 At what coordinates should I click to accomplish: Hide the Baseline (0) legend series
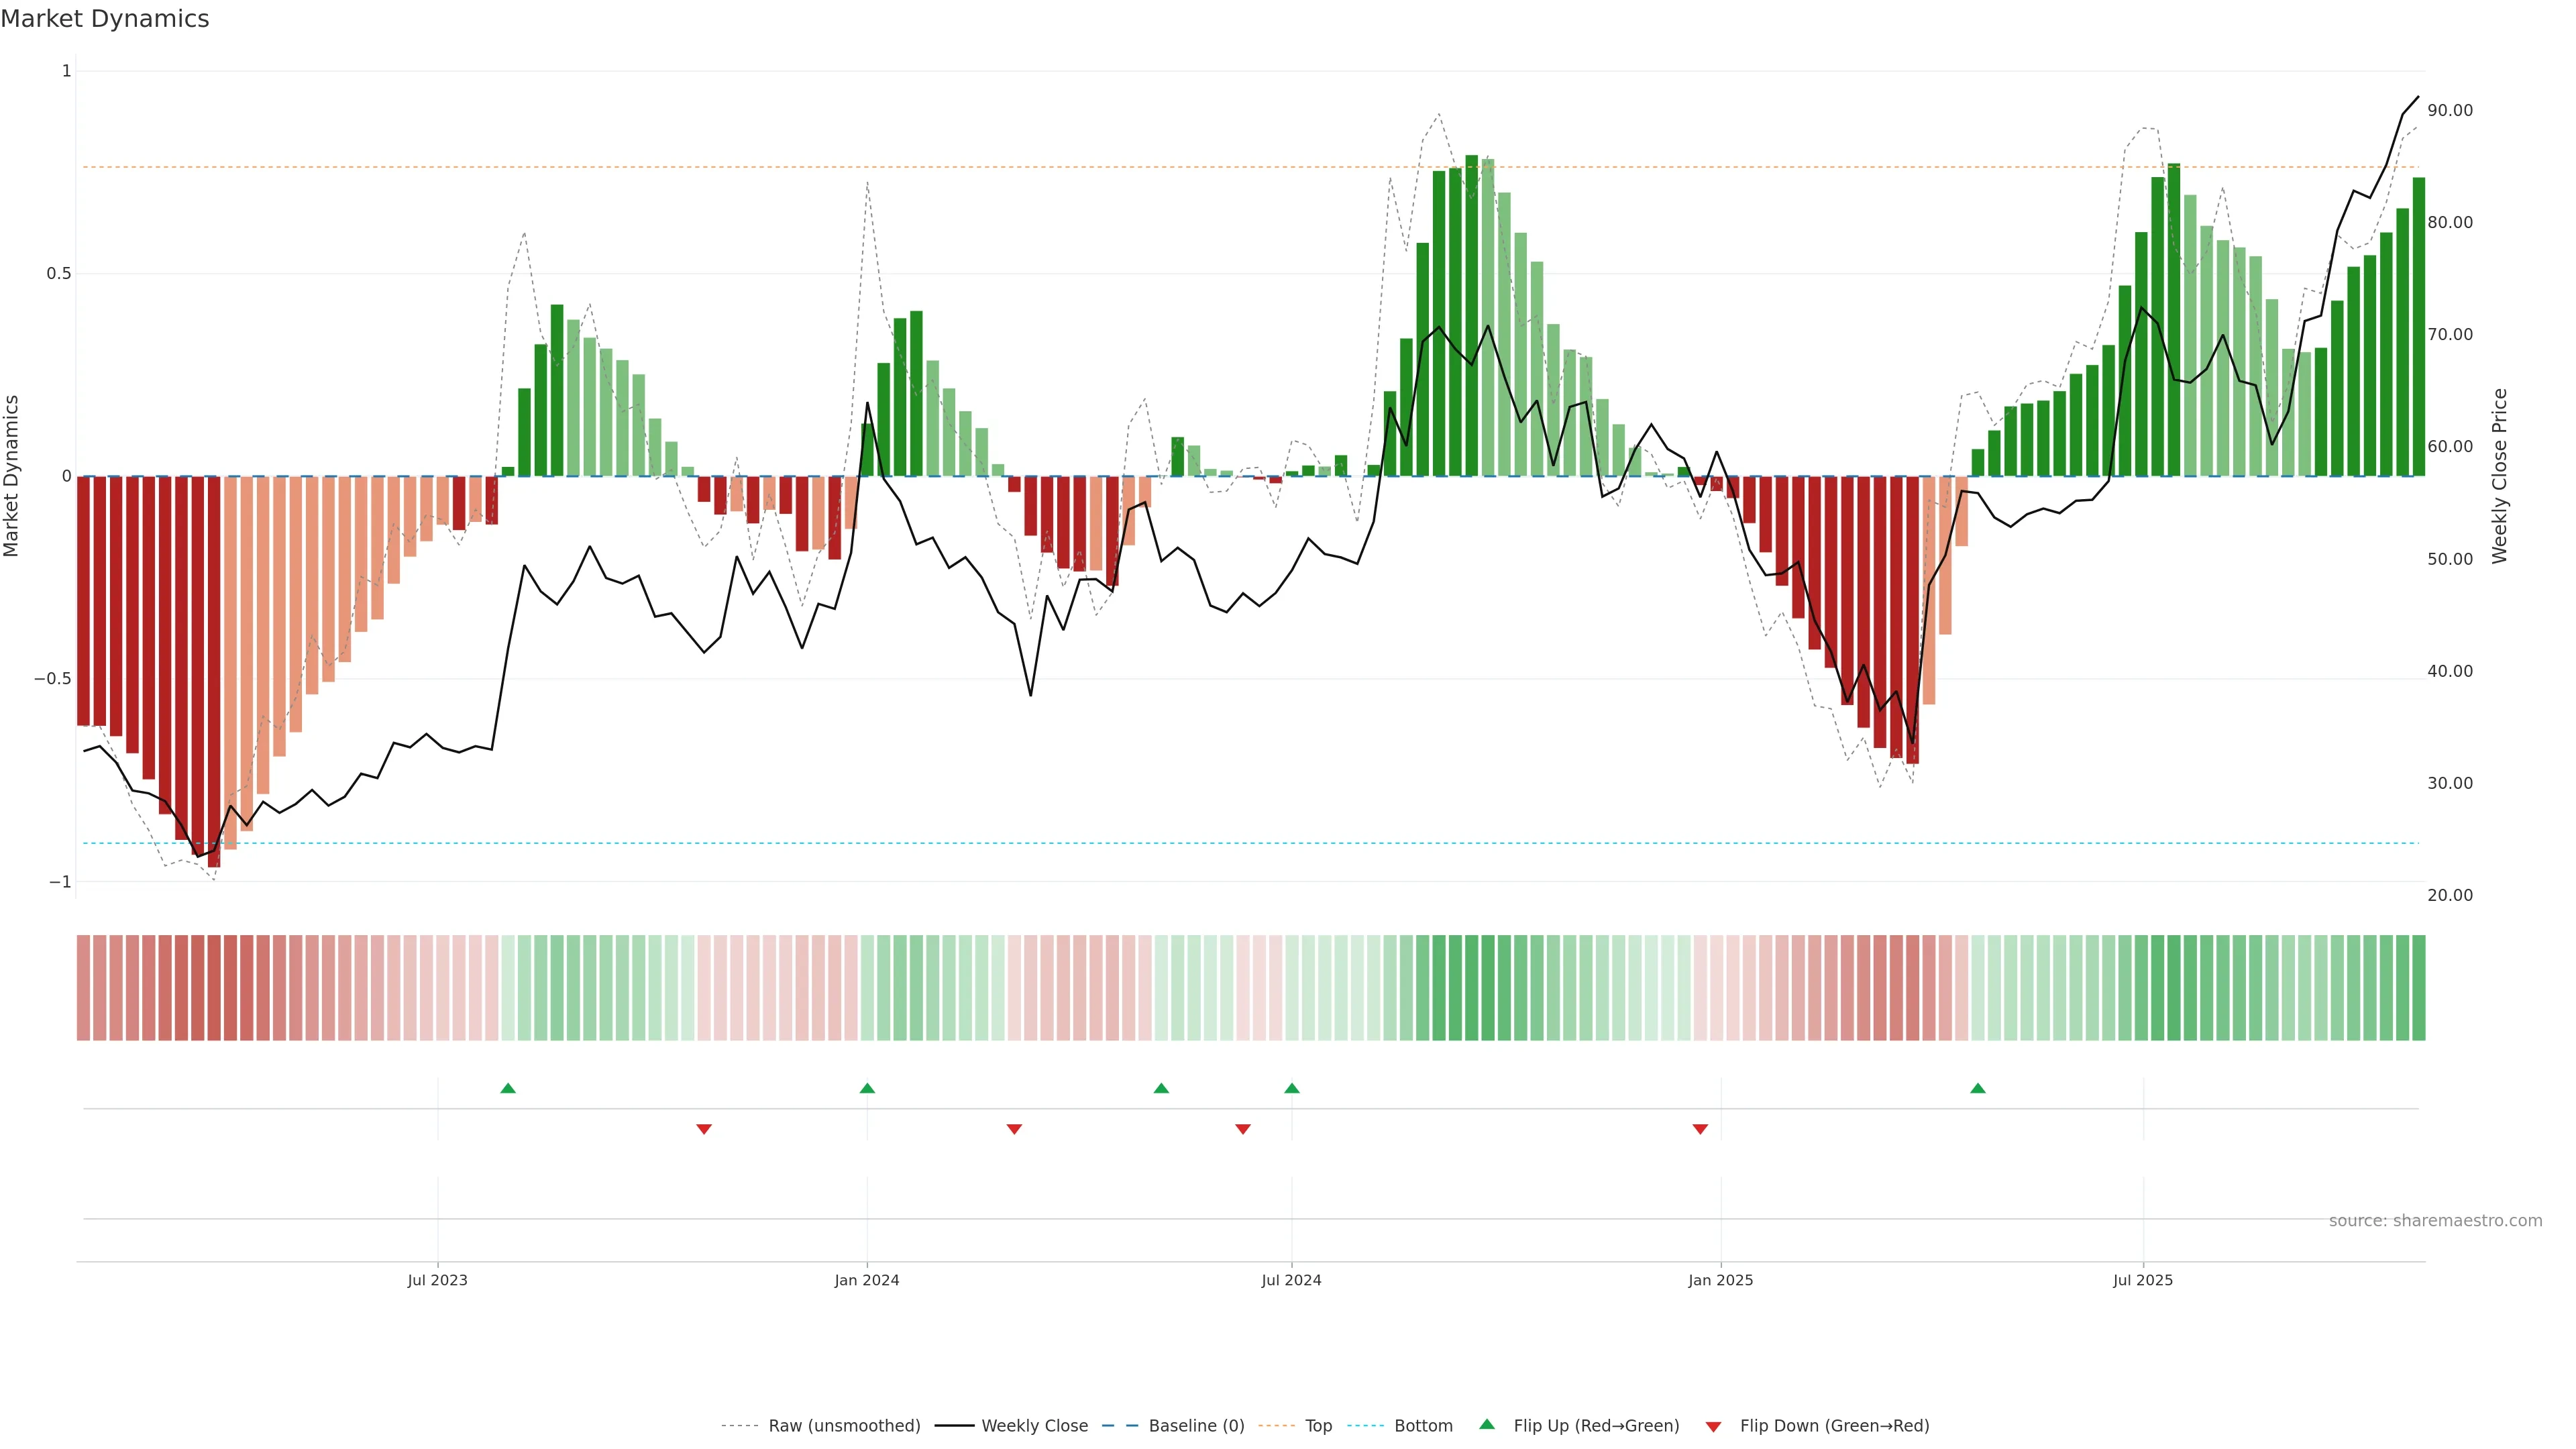(1196, 1426)
